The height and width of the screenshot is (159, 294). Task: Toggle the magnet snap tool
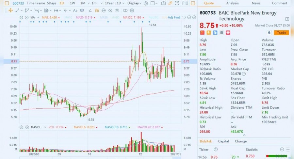pos(97,10)
